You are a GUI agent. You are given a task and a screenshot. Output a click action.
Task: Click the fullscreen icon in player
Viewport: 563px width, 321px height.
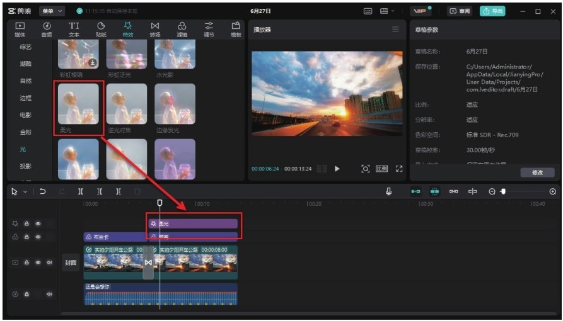point(399,169)
